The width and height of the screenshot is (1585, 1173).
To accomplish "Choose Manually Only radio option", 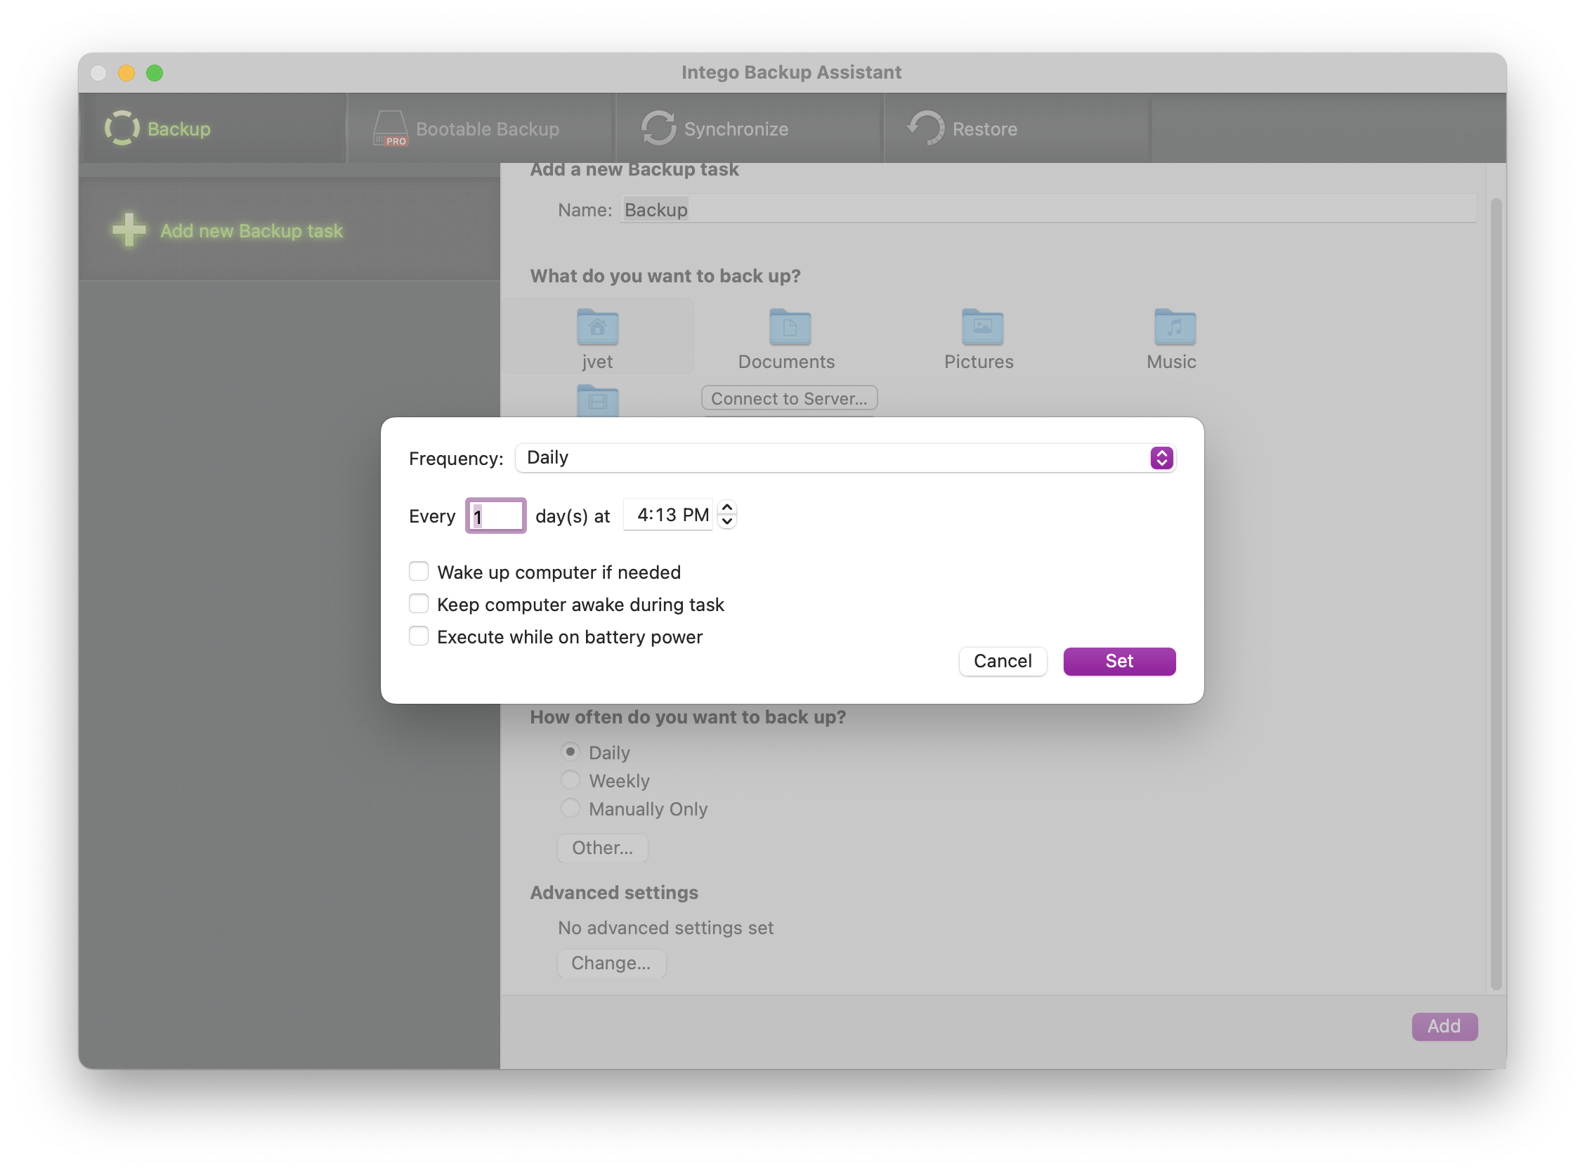I will coord(570,808).
